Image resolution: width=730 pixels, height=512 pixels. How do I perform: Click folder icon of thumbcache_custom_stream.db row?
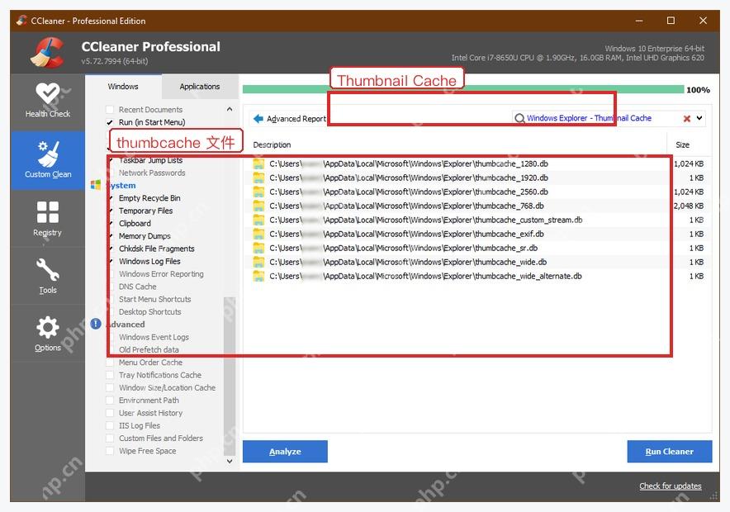point(258,220)
